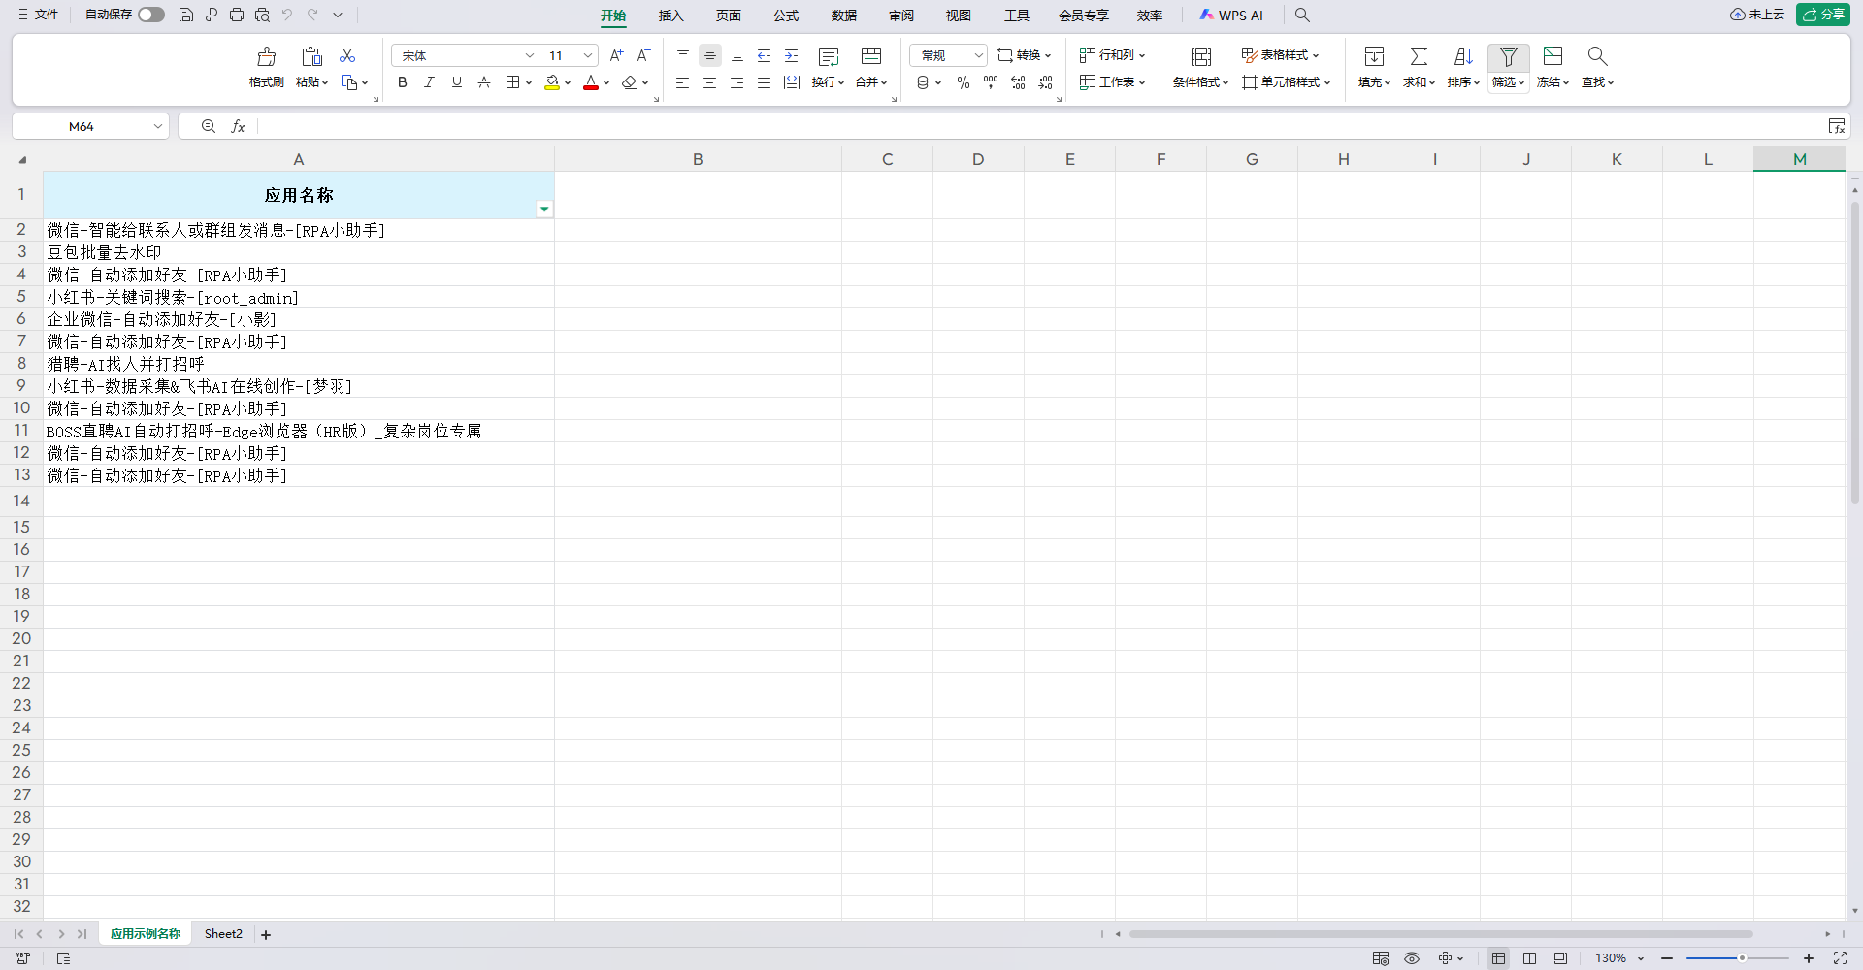Toggle underline formatting
Image resolution: width=1863 pixels, height=970 pixels.
(x=457, y=82)
